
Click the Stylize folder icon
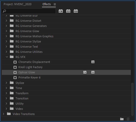pos(12,83)
